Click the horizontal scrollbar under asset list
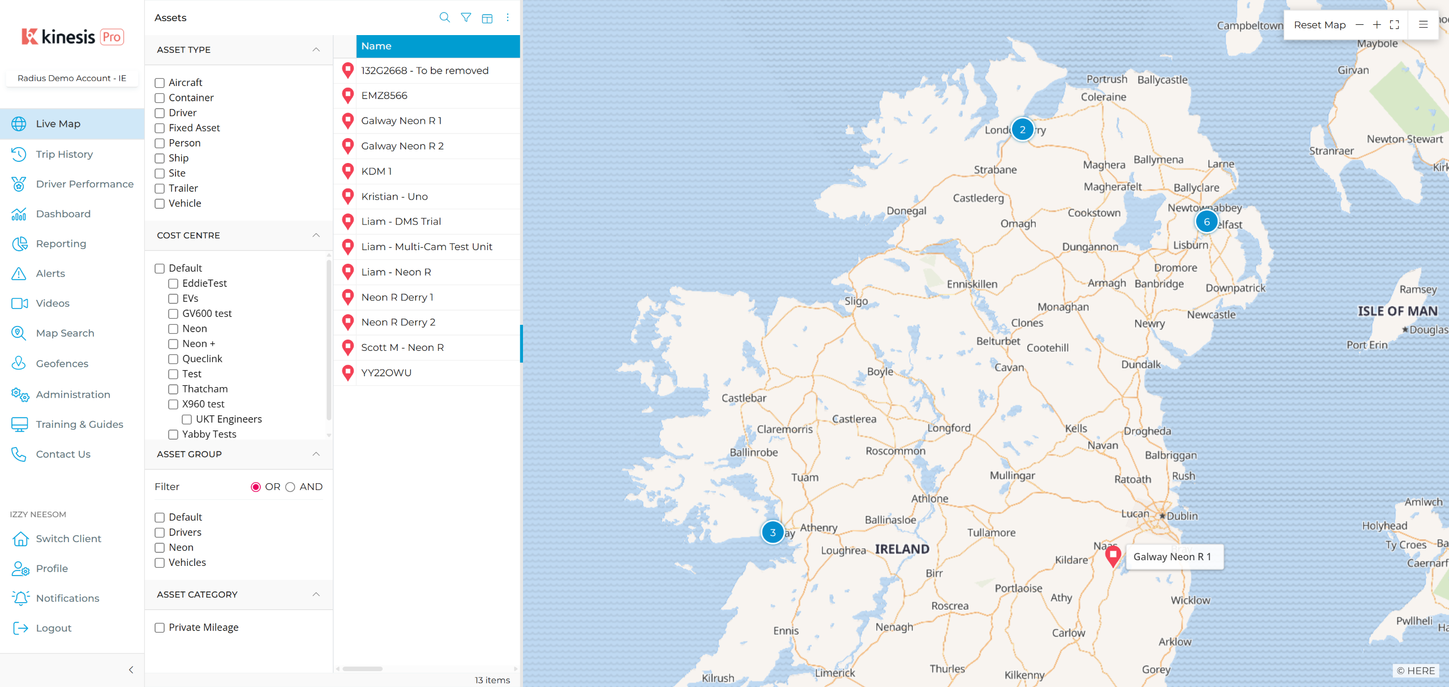The width and height of the screenshot is (1449, 687). pyautogui.click(x=362, y=669)
